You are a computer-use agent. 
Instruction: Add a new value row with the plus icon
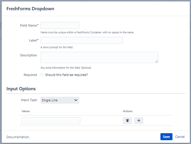[139, 121]
